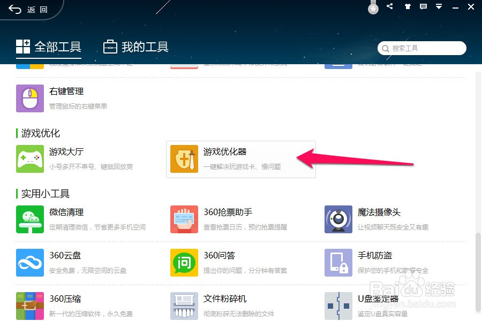Minimize the 360 tools window

click(456, 7)
